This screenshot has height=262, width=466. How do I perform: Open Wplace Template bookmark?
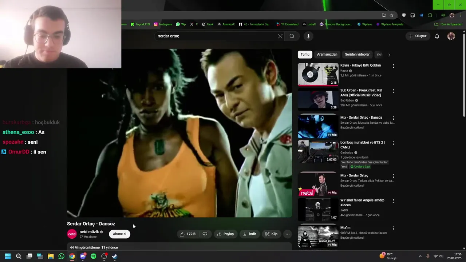pos(390,24)
